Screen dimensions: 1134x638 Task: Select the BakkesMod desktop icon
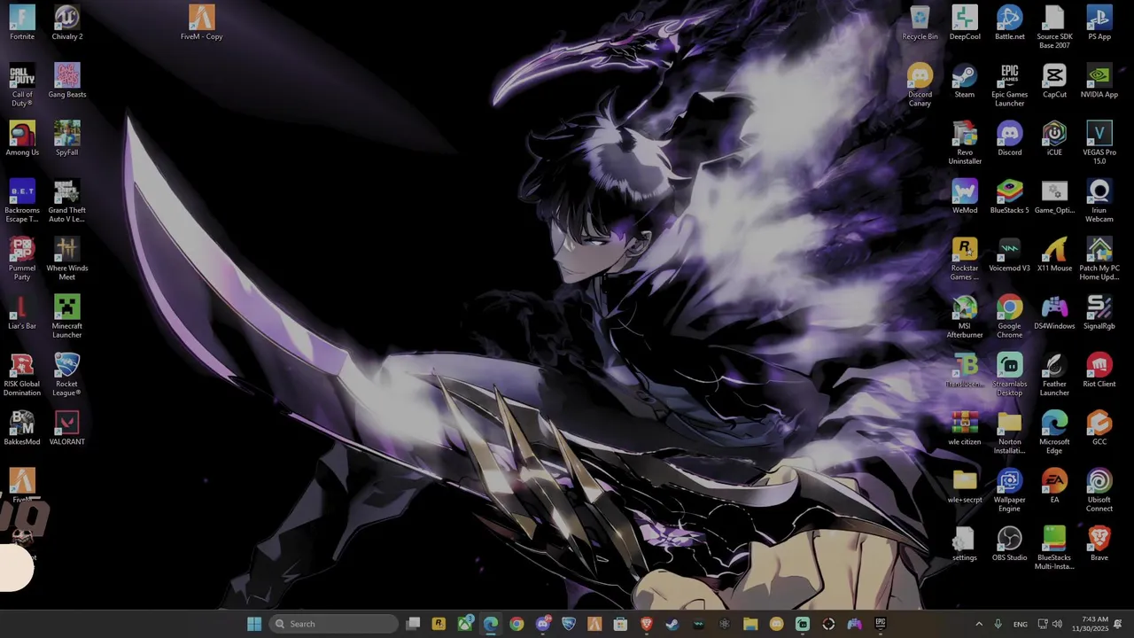pyautogui.click(x=22, y=428)
